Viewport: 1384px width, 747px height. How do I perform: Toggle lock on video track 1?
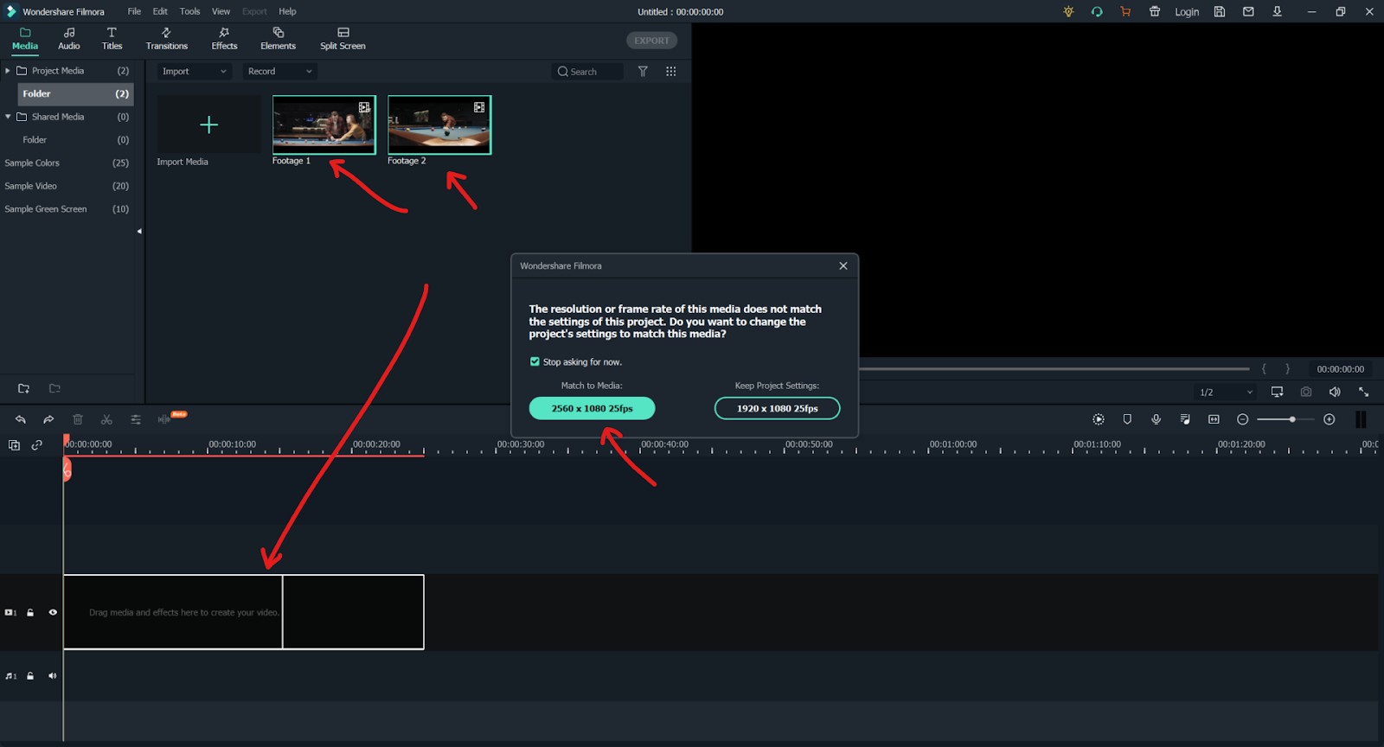click(30, 612)
